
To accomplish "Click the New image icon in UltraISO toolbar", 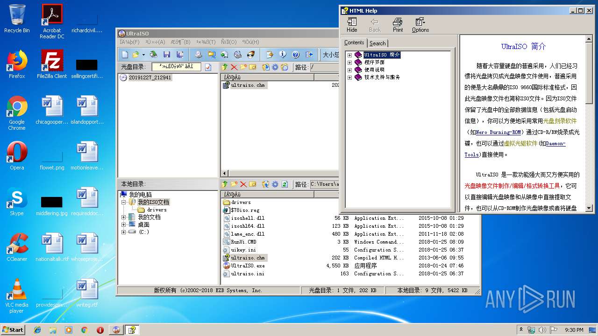I will point(125,55).
